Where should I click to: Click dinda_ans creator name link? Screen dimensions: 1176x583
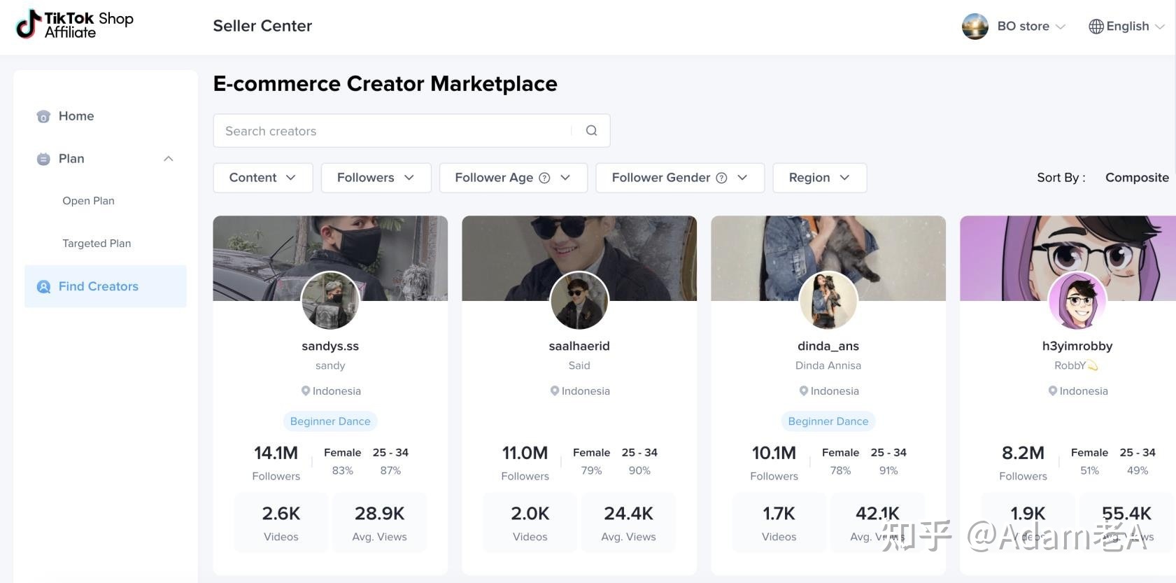[x=828, y=346]
